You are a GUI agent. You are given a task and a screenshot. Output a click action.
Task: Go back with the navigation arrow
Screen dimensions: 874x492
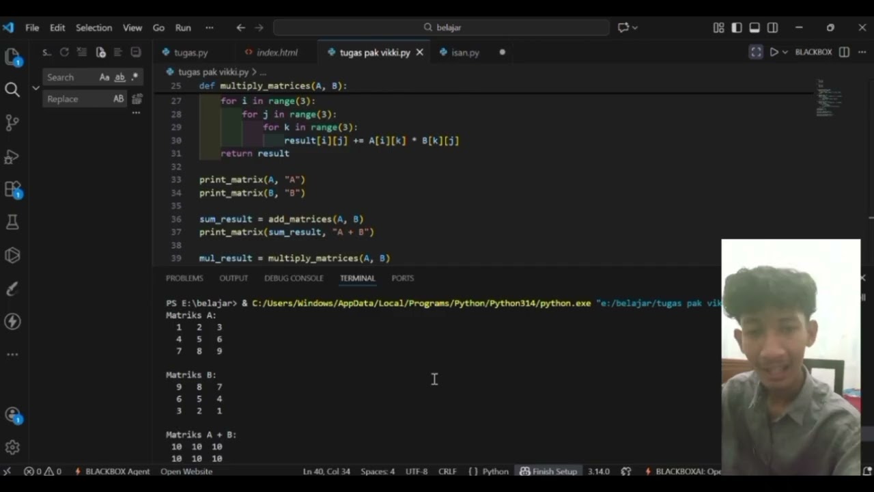click(240, 27)
